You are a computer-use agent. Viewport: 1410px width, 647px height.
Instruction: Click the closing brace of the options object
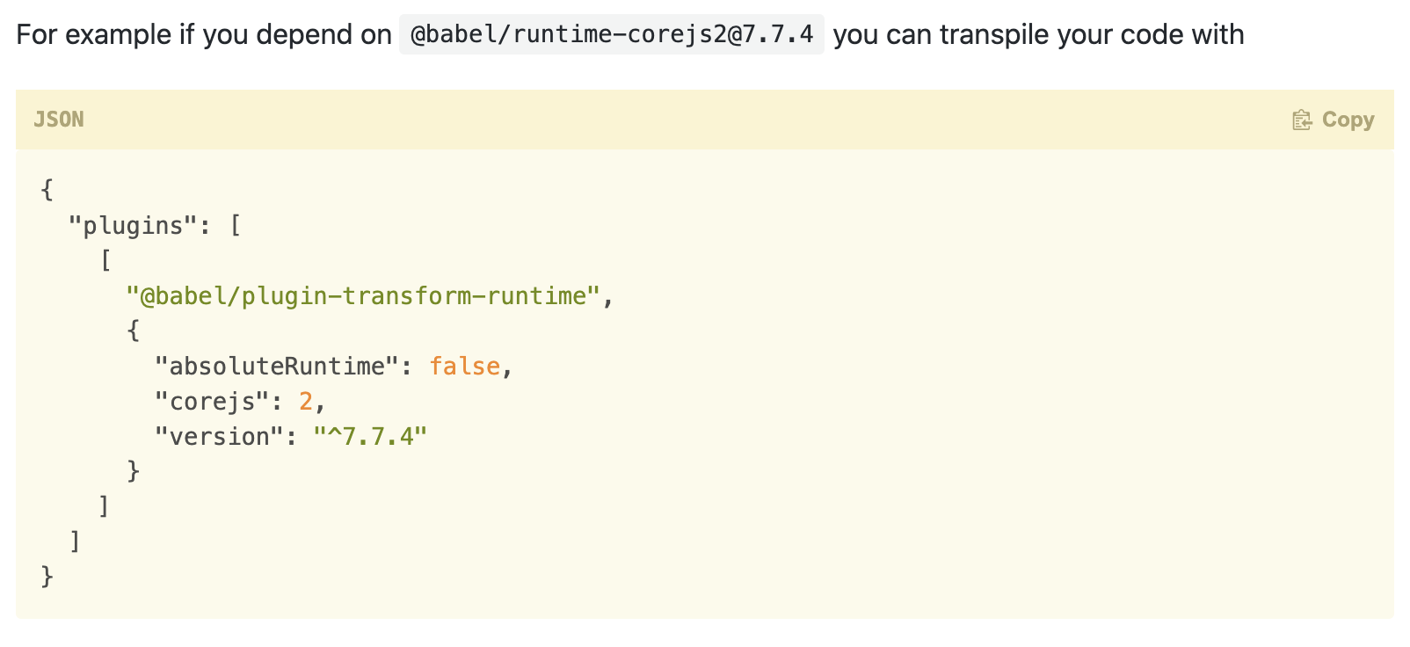click(x=134, y=471)
